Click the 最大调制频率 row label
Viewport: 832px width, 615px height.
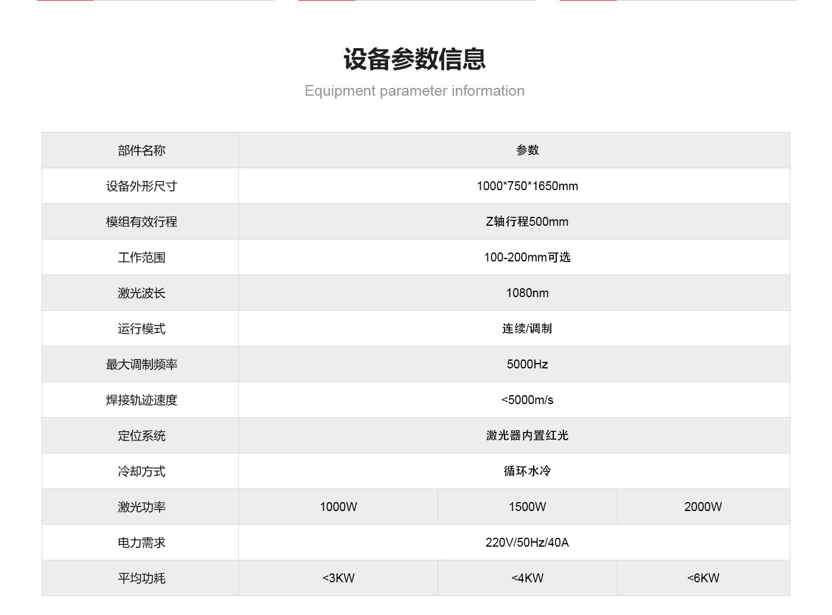click(x=141, y=364)
